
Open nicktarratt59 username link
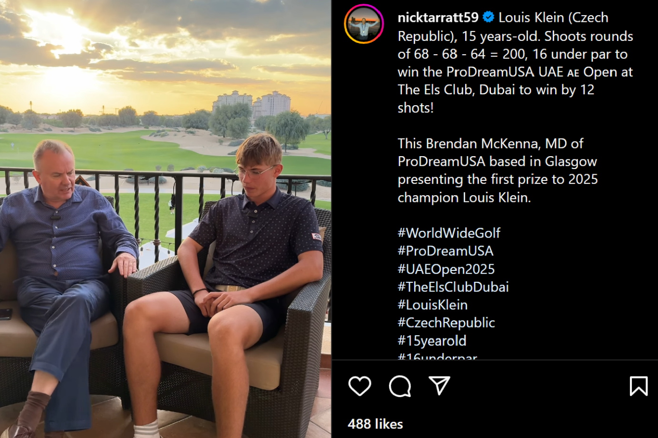click(x=438, y=18)
